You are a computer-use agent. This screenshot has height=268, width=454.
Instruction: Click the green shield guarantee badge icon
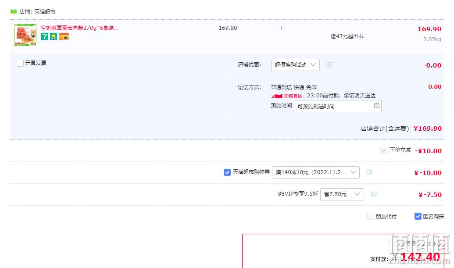pos(54,36)
